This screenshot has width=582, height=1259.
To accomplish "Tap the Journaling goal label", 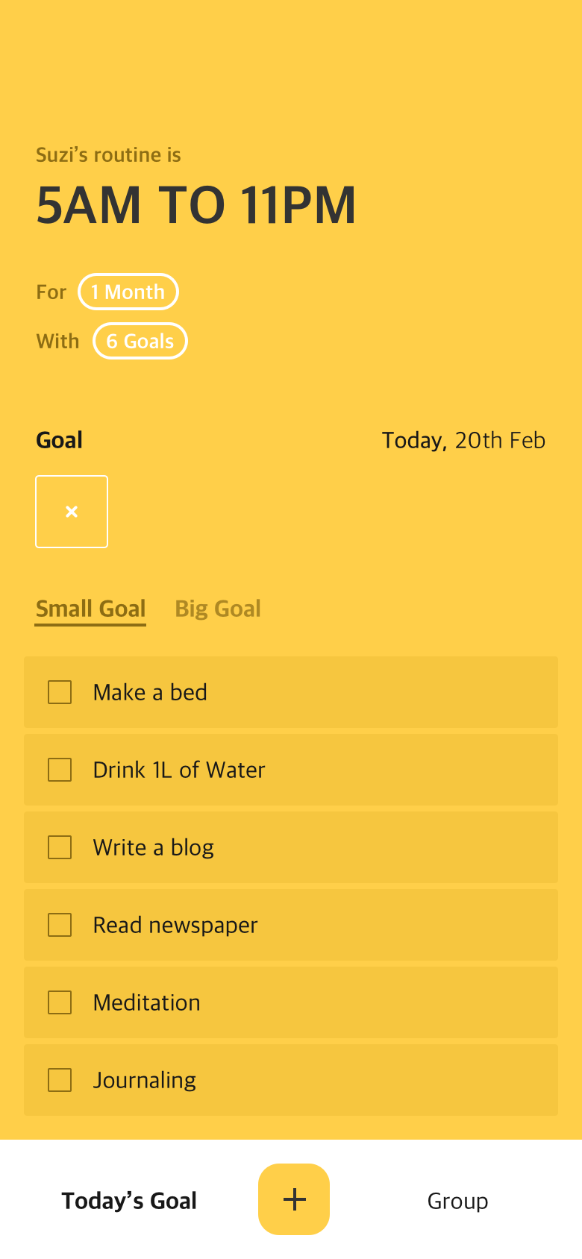I will (x=145, y=1080).
